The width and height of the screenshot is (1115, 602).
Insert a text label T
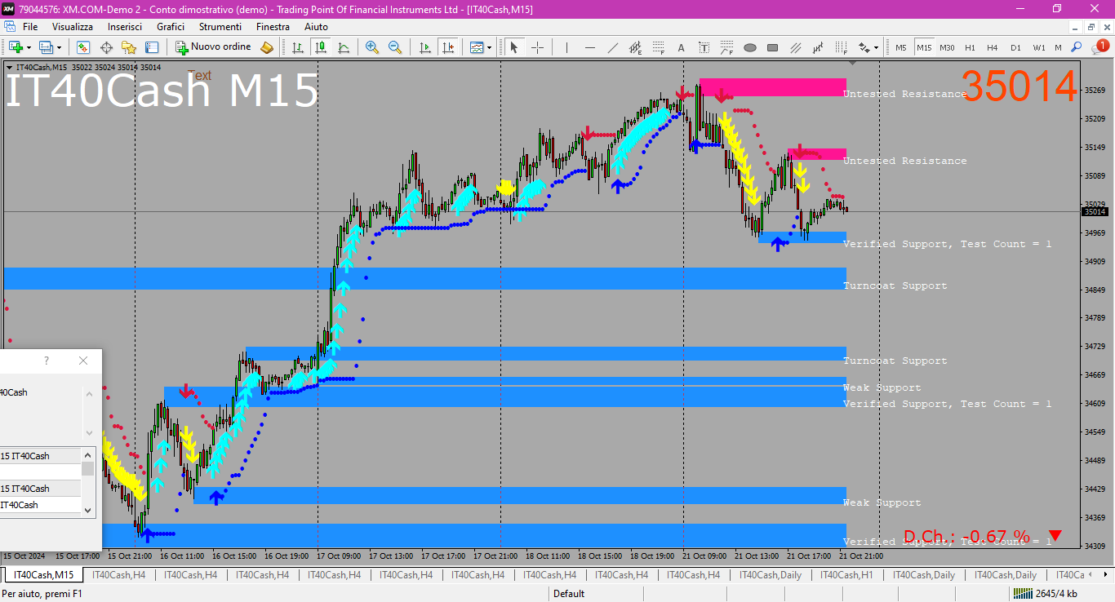point(704,47)
